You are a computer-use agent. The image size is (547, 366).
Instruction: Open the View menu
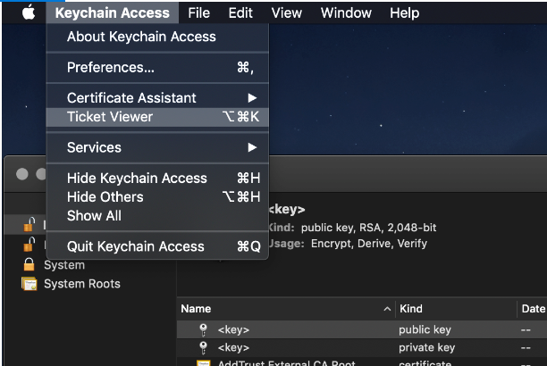pyautogui.click(x=286, y=12)
